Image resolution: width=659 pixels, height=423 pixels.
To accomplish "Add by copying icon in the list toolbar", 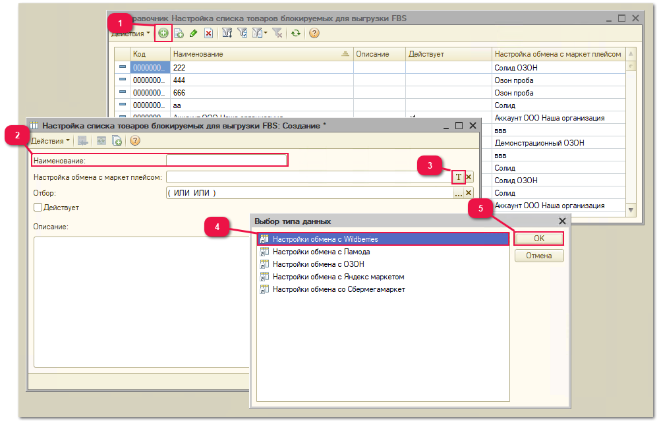I will pyautogui.click(x=179, y=33).
